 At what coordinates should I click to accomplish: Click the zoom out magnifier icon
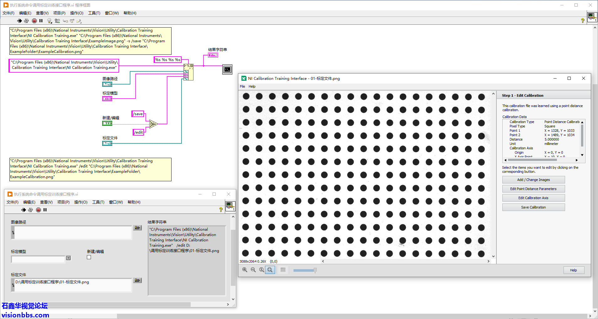click(253, 270)
